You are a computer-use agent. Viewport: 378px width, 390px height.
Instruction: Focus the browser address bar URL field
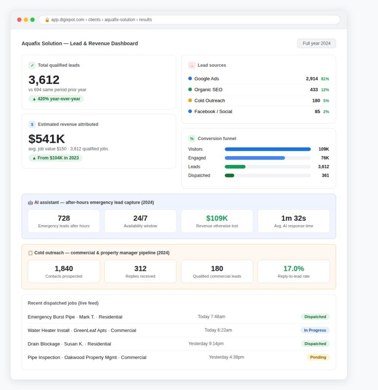[x=189, y=20]
